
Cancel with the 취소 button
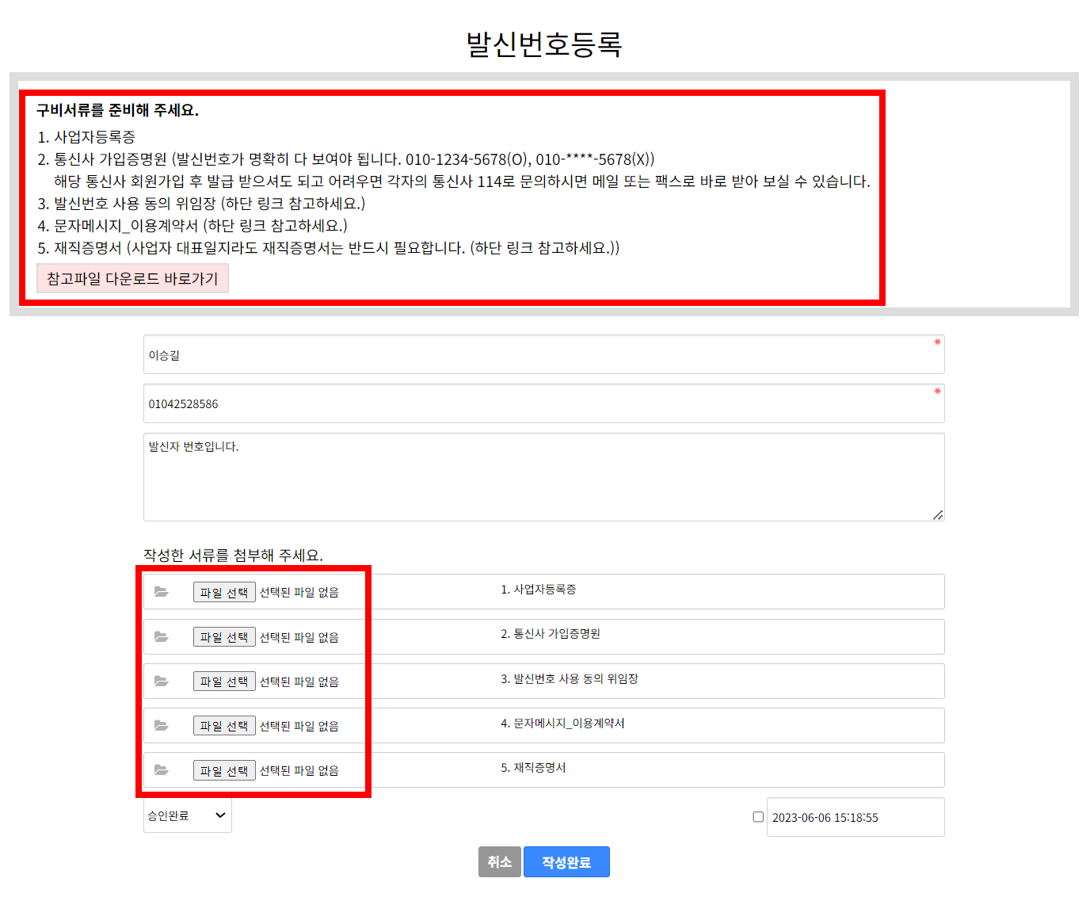point(500,861)
